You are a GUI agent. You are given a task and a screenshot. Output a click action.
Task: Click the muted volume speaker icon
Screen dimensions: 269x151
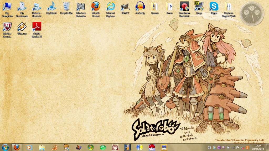[242, 148]
